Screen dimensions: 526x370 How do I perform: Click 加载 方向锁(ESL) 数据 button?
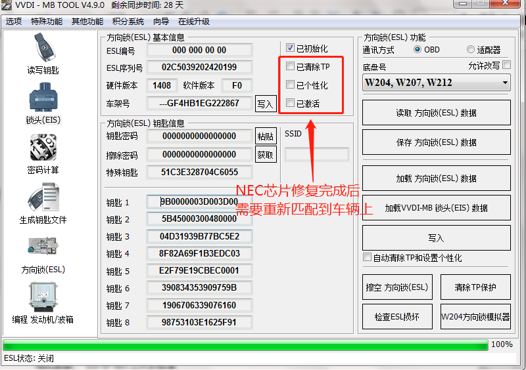point(437,178)
